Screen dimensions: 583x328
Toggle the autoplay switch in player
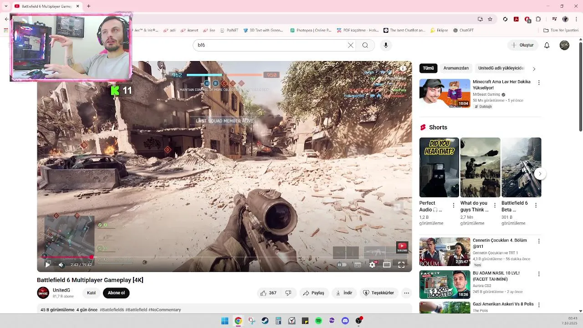click(342, 265)
